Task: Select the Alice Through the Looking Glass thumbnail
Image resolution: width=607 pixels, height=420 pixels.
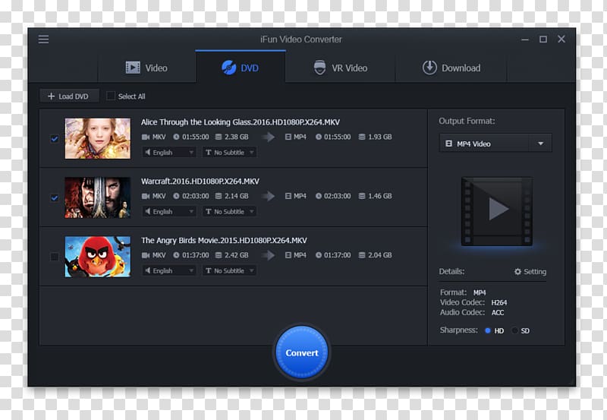Action: point(98,138)
